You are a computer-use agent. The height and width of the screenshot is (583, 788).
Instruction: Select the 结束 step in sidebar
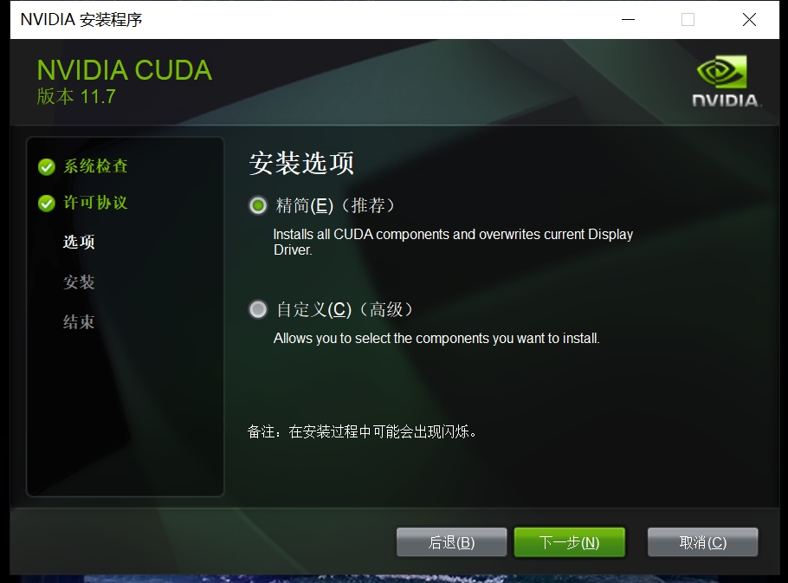(79, 321)
